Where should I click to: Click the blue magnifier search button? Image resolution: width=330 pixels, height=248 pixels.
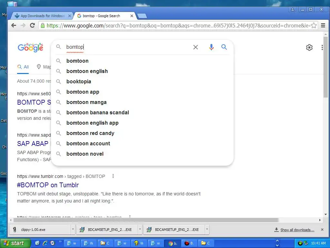224,47
